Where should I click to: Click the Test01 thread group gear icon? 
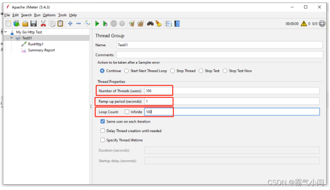18,38
